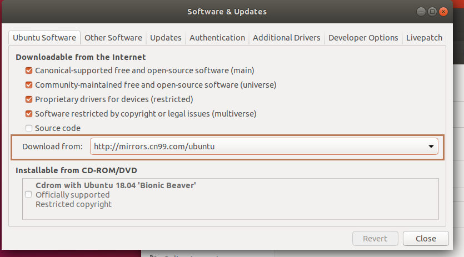The image size is (464, 257).
Task: Click the Software & Updates title bar text
Action: [227, 12]
